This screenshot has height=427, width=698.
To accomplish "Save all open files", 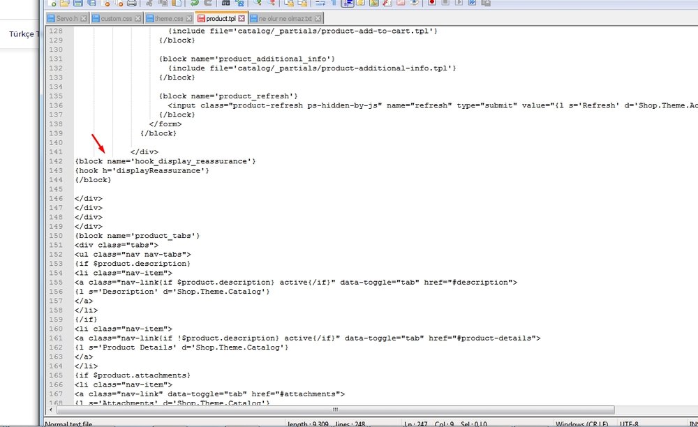I will pyautogui.click(x=91, y=3).
